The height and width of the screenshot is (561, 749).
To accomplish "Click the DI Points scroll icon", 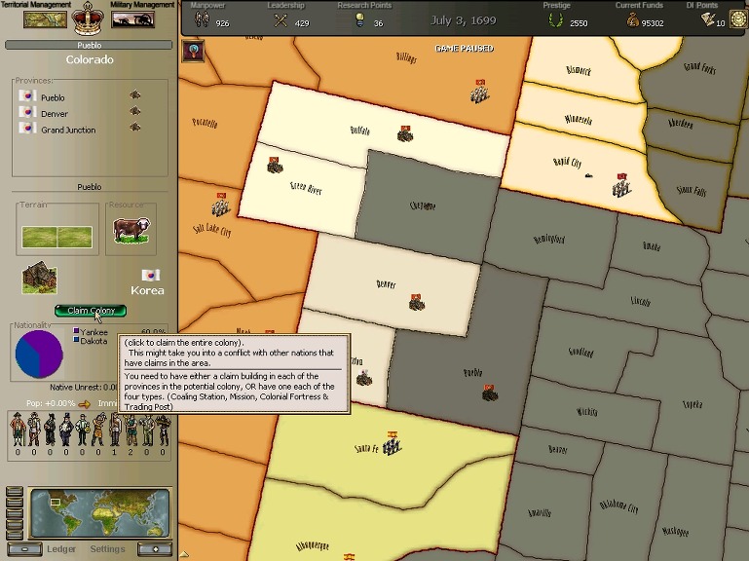I will click(x=708, y=20).
